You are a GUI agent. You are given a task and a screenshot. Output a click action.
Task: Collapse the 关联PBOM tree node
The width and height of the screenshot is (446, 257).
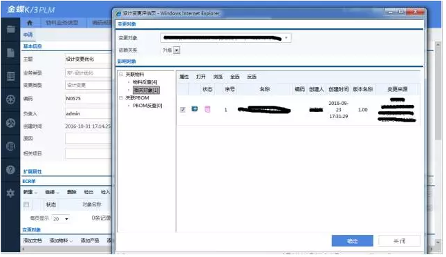(121, 98)
